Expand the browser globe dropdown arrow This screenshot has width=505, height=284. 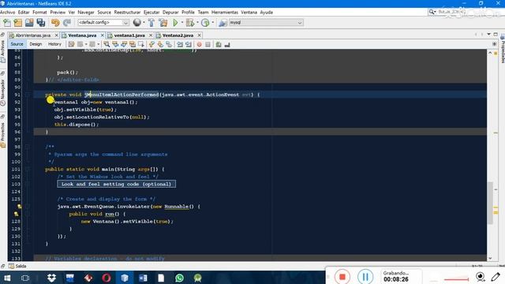(x=144, y=23)
